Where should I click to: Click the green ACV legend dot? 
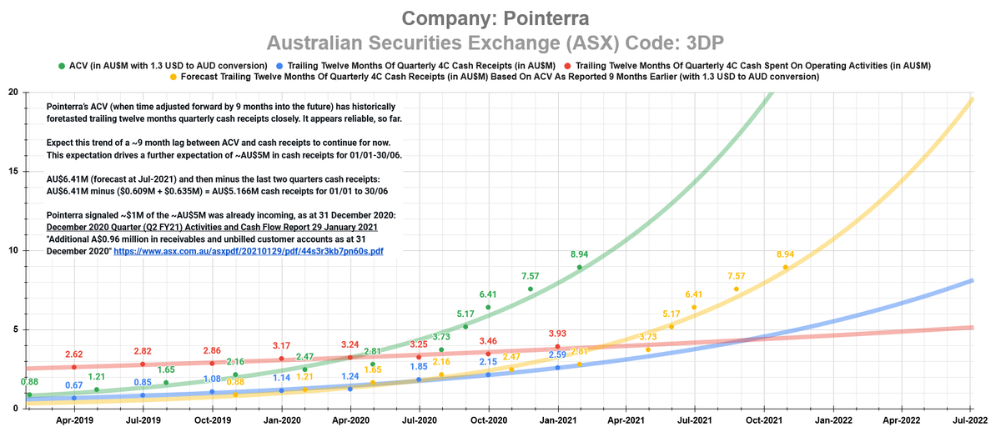[63, 65]
